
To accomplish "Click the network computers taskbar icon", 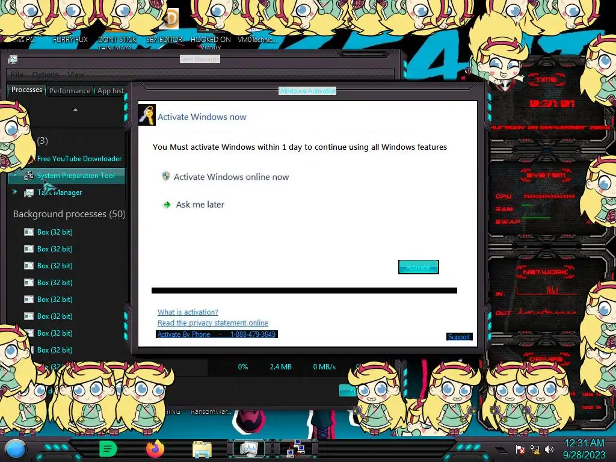I will click(296, 449).
